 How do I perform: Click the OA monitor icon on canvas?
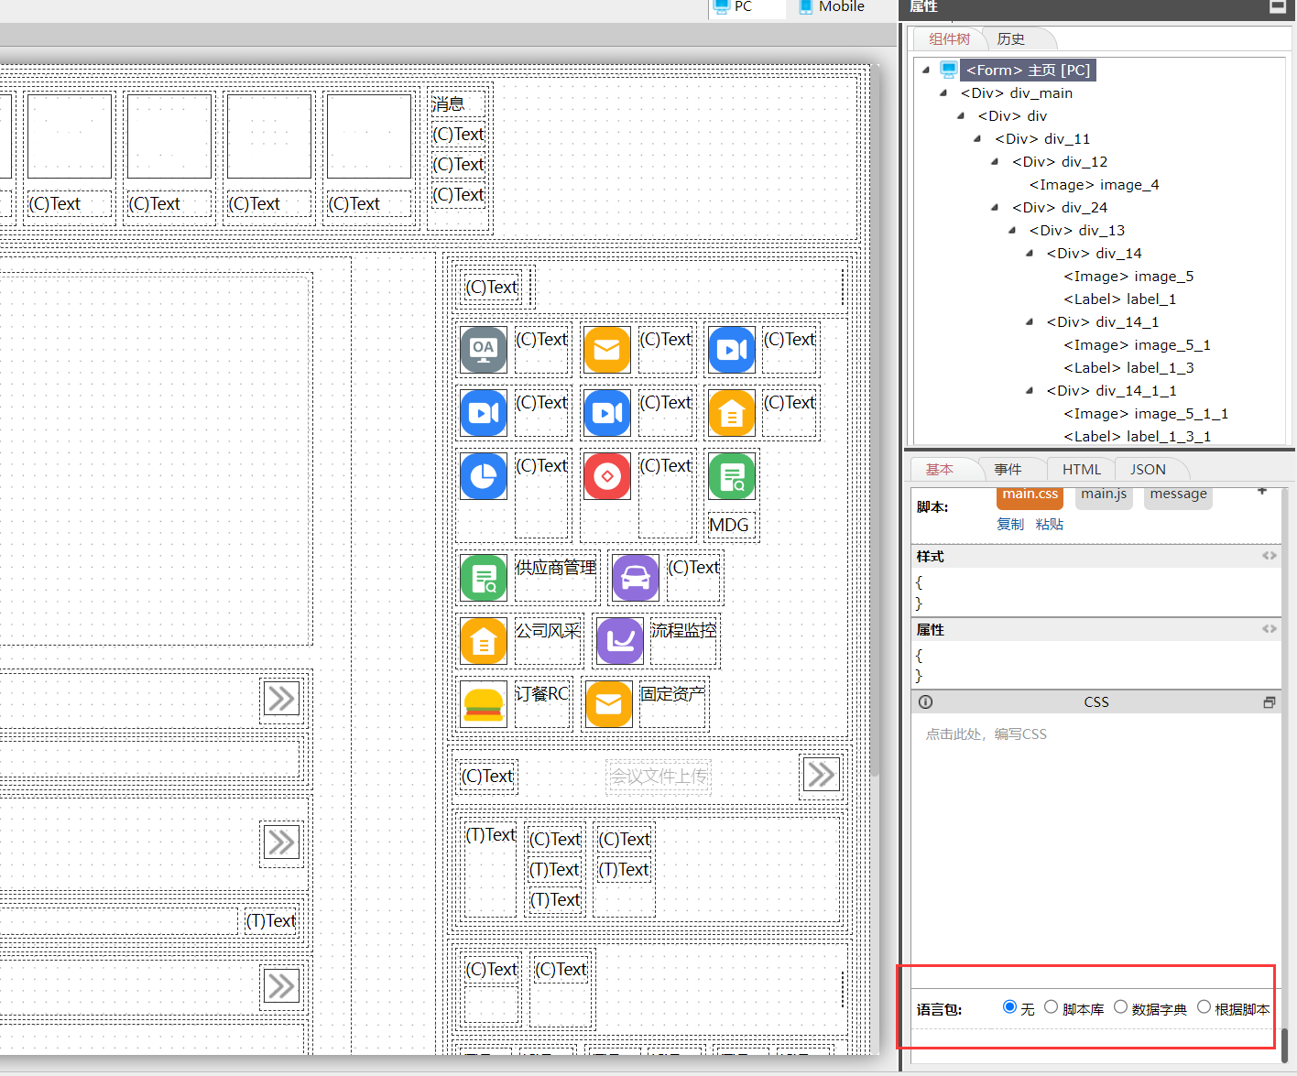(x=484, y=350)
